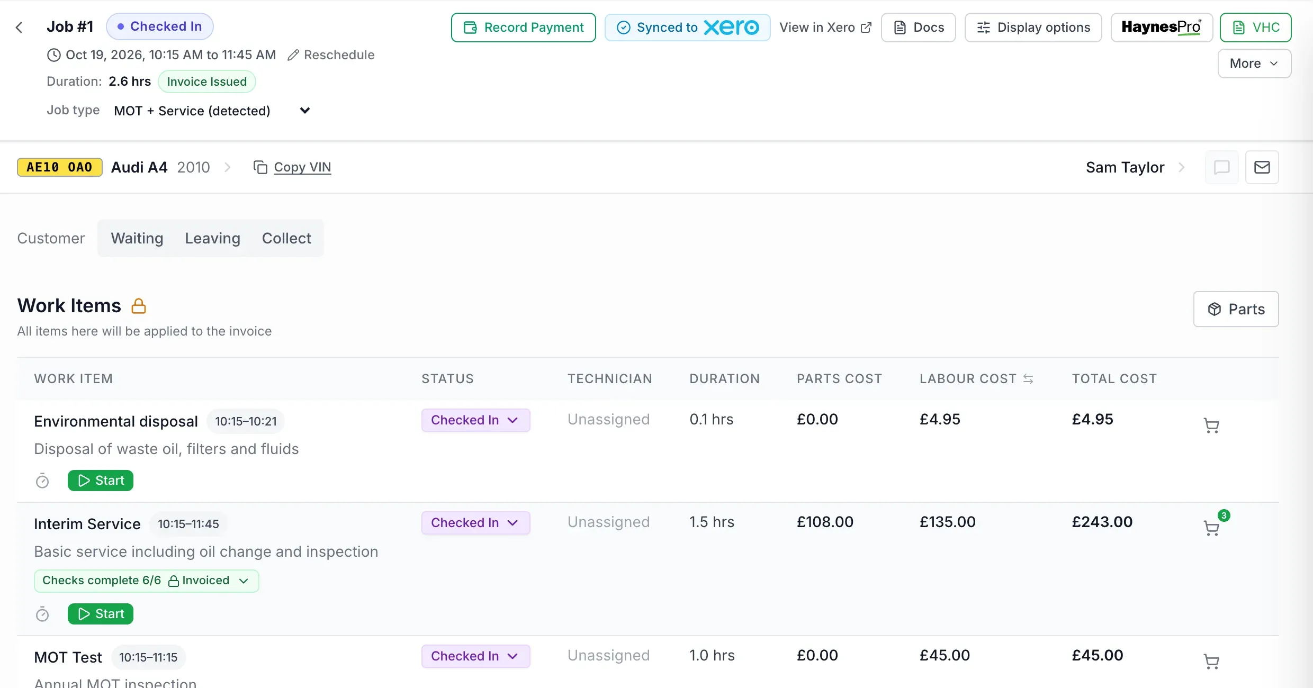Click the email envelope icon
This screenshot has width=1313, height=688.
click(1262, 167)
